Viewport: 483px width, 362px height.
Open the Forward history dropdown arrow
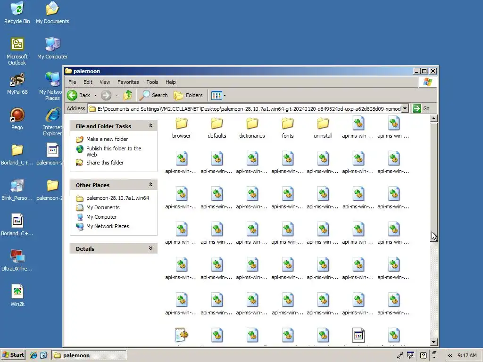pos(117,95)
